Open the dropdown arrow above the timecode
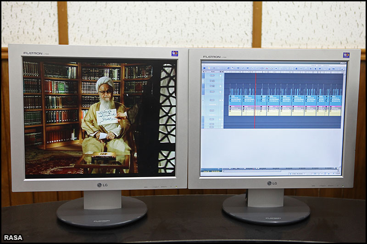 (219, 169)
